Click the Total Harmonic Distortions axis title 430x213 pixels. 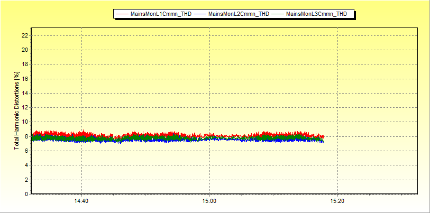pos(17,110)
